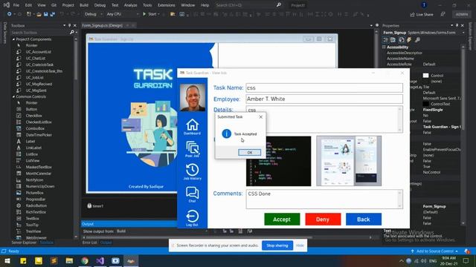The height and width of the screenshot is (267, 476).
Task: Click the Comments text box
Action: click(324, 200)
